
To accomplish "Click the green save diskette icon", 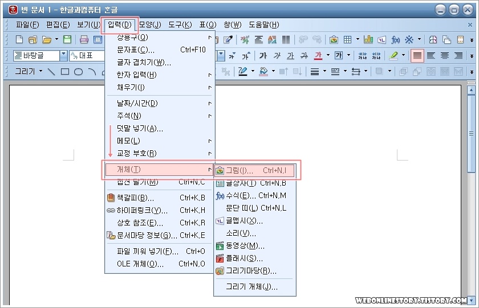I will (x=67, y=39).
